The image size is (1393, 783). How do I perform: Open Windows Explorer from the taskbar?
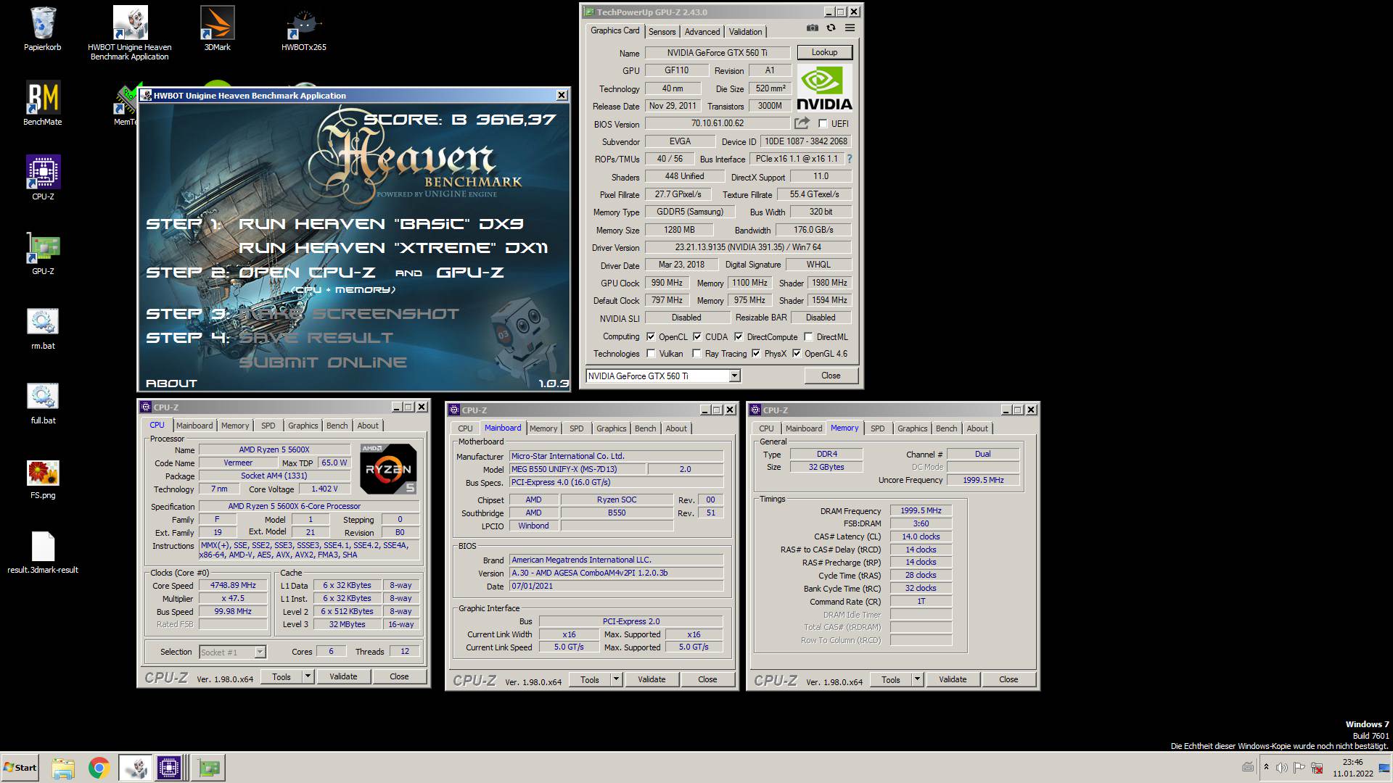(x=63, y=768)
